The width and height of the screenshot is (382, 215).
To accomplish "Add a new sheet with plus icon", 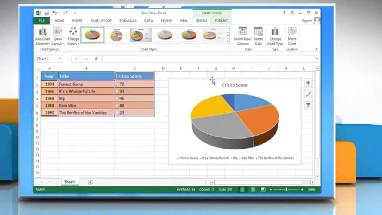I will [90, 182].
